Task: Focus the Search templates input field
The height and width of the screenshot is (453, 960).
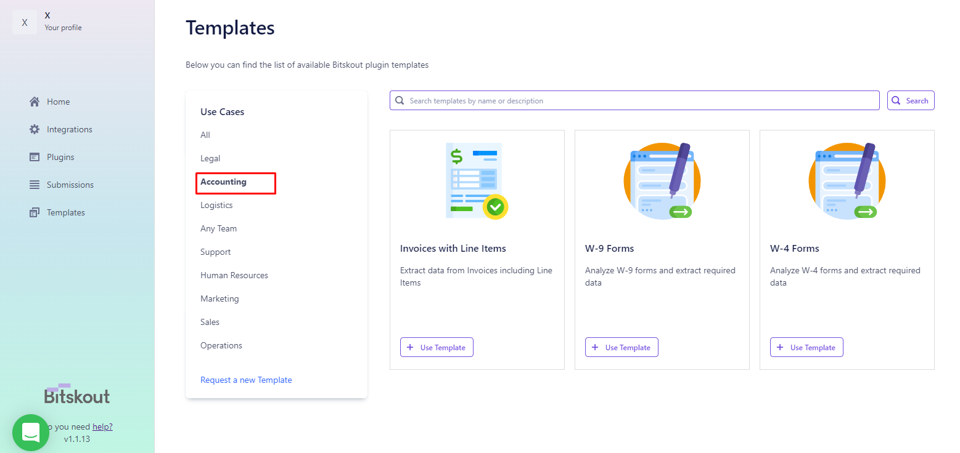Action: (x=634, y=100)
